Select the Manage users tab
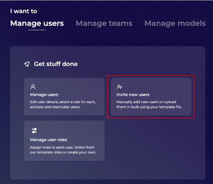This screenshot has width=213, height=184. tap(37, 23)
